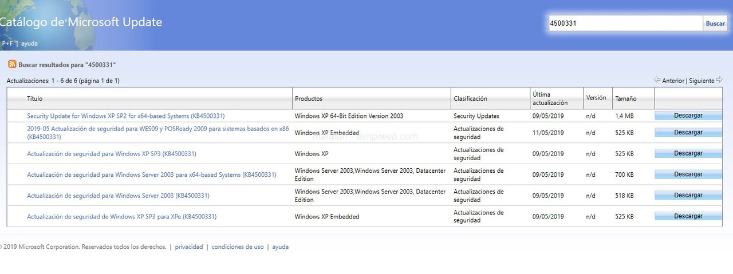Download the 700 KB Server 2003 x64 update

tap(688, 174)
